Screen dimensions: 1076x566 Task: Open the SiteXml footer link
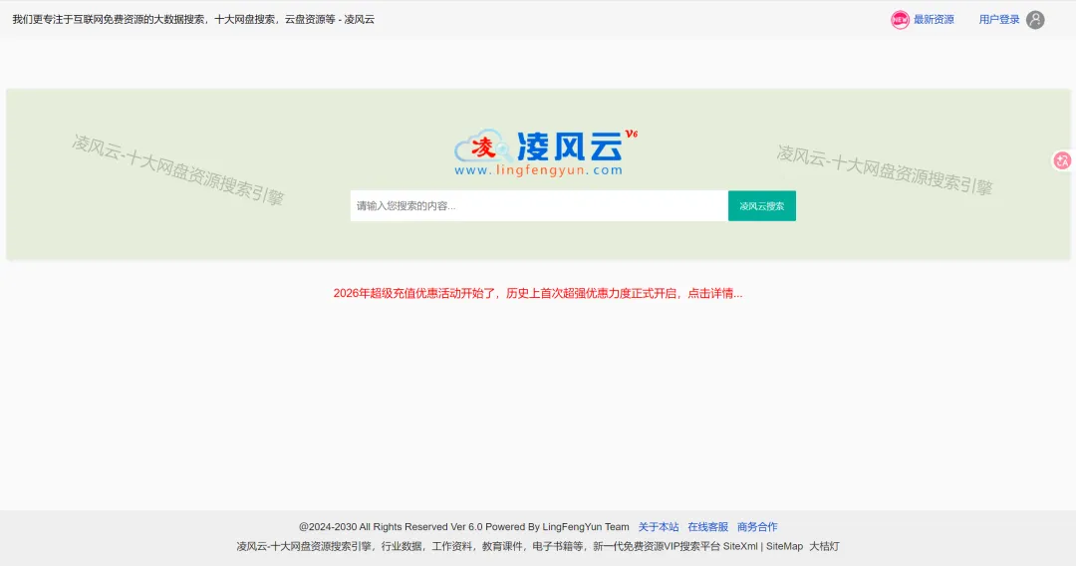[740, 546]
